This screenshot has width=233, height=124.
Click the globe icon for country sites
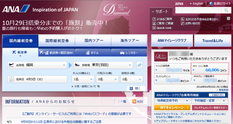pos(211,3)
